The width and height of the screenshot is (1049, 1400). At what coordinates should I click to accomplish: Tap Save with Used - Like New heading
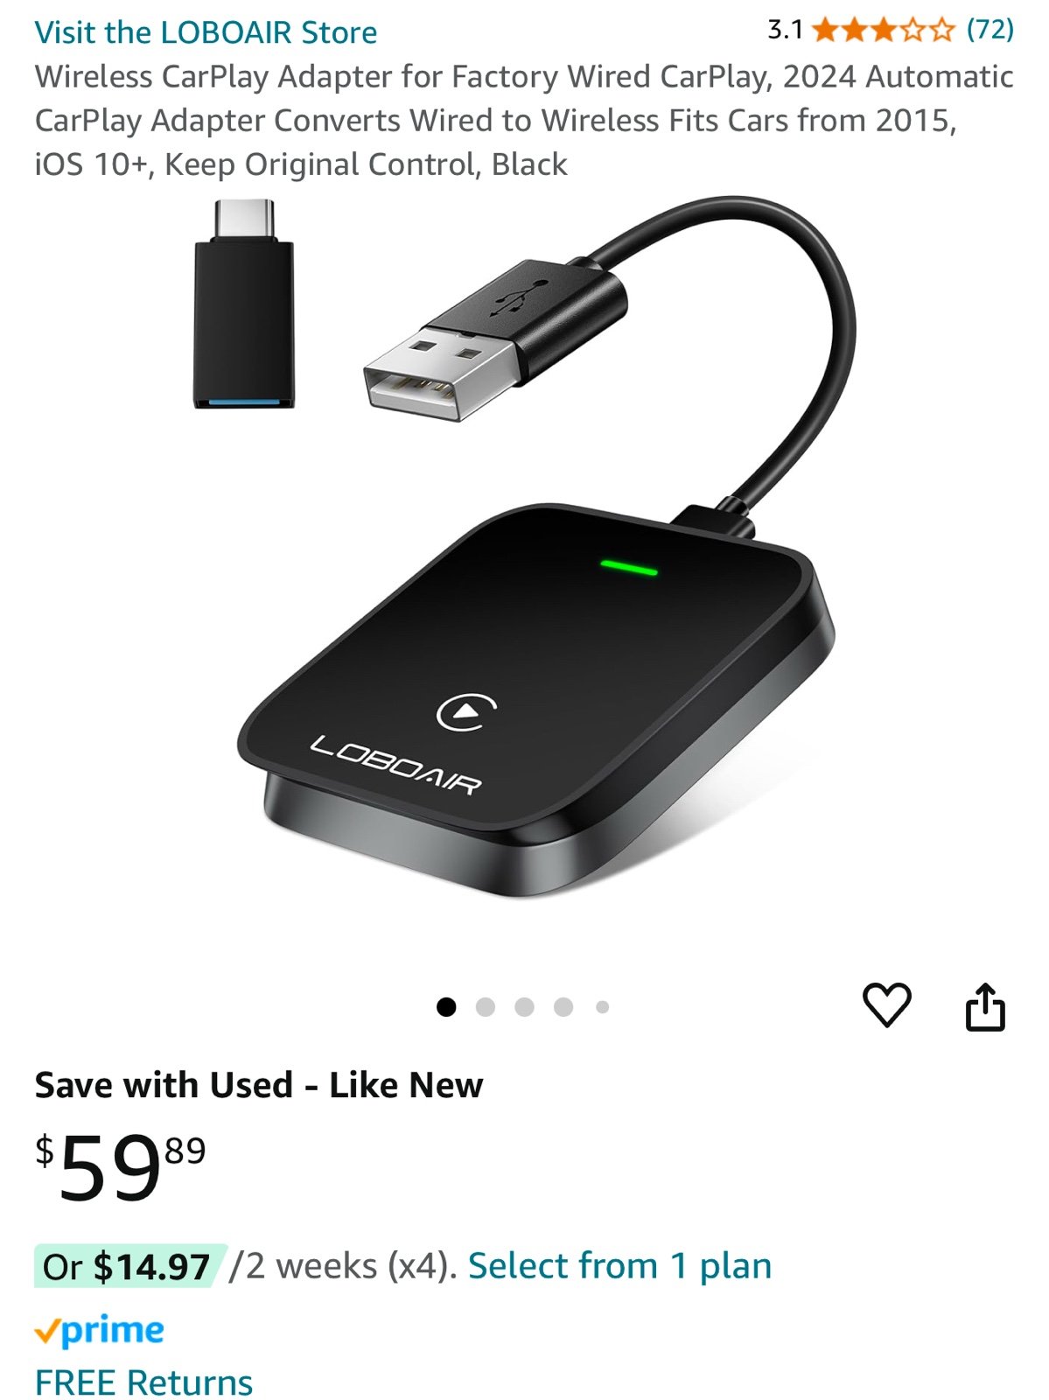pos(259,1085)
